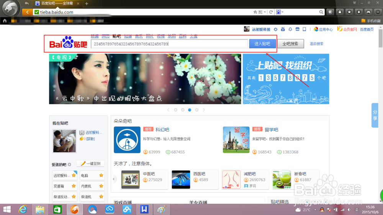Viewport: 383px width, 215px height.
Task: Click the 一键签到 button
Action: click(90, 163)
